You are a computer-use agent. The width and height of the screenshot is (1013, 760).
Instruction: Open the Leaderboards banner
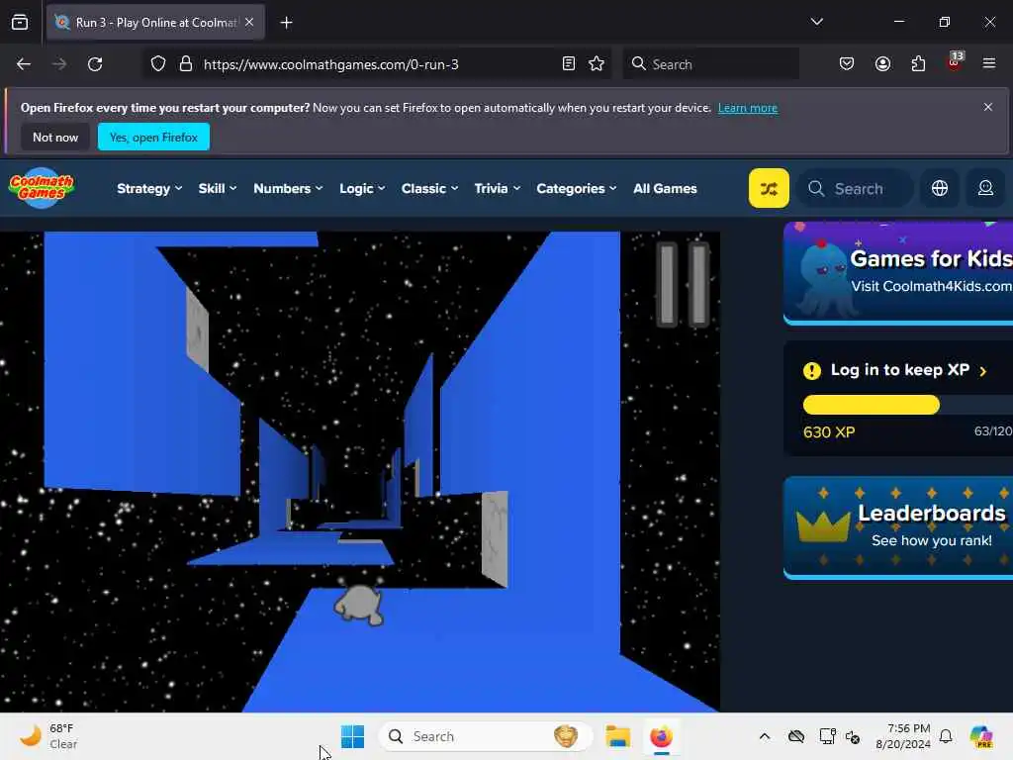(898, 526)
